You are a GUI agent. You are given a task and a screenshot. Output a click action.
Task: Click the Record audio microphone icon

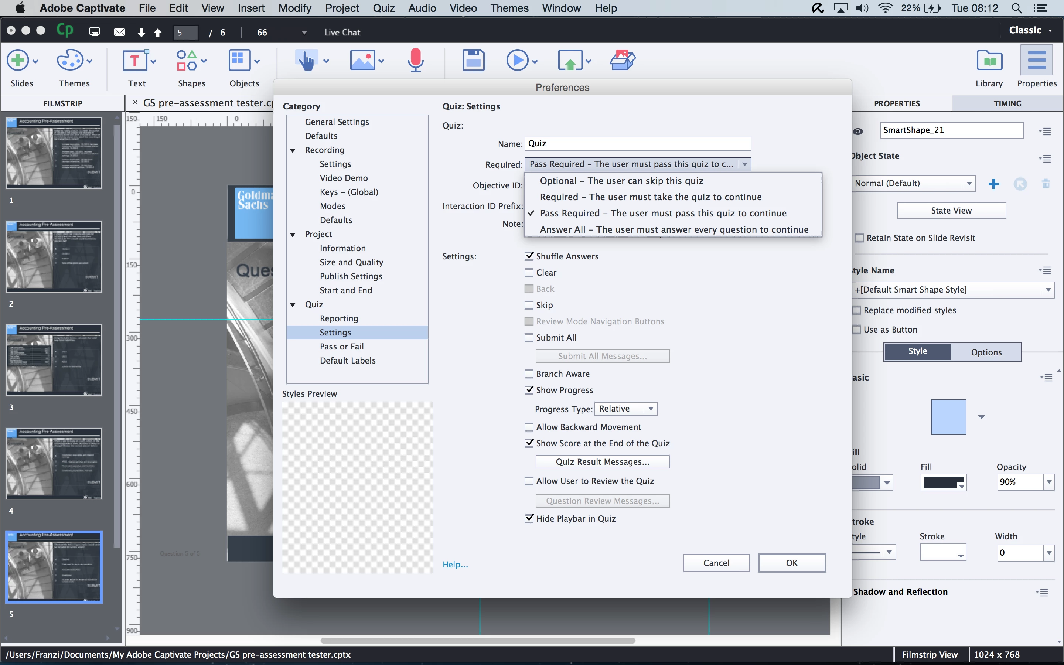(x=415, y=61)
